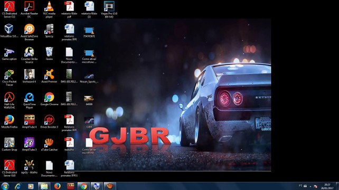339x190 pixels.
Task: Open Windows Media Player from the taskbar
Action: (x=31, y=186)
